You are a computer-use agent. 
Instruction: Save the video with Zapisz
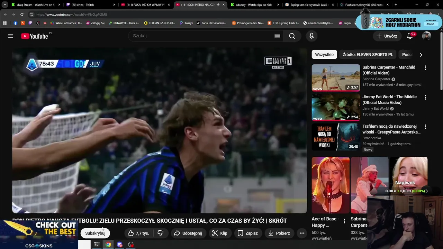pyautogui.click(x=247, y=233)
